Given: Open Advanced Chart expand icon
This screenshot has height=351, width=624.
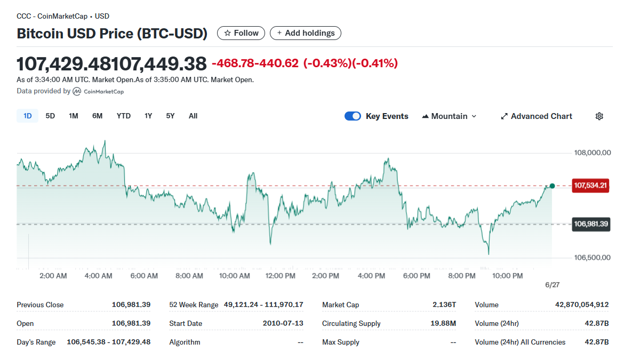Looking at the screenshot, I should tap(504, 116).
